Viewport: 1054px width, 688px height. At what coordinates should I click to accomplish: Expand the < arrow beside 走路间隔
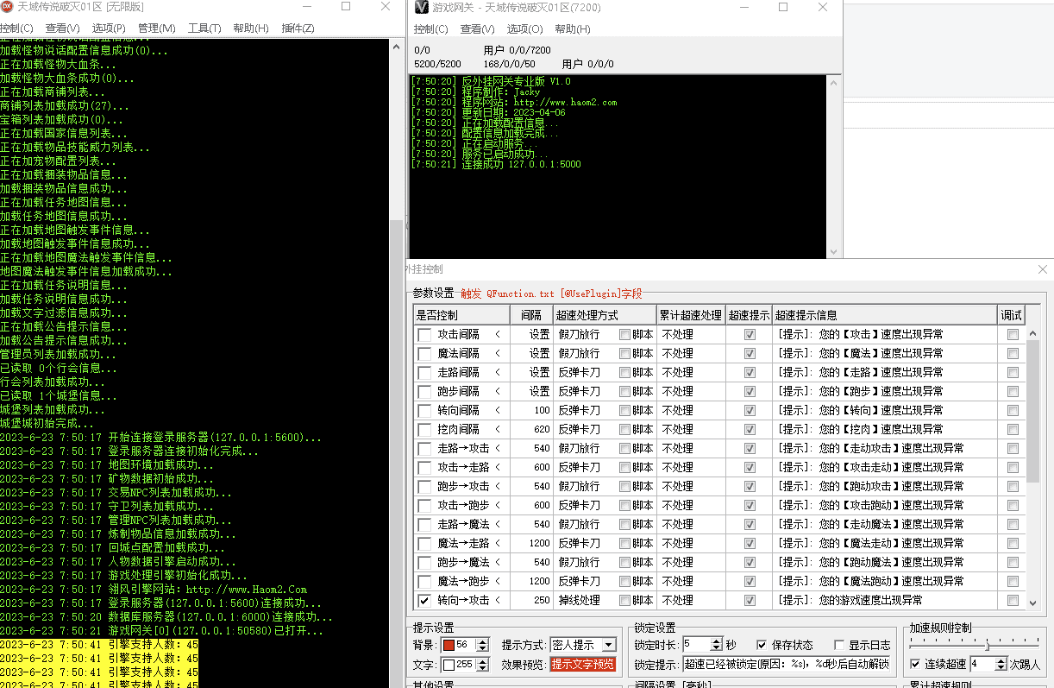click(498, 372)
